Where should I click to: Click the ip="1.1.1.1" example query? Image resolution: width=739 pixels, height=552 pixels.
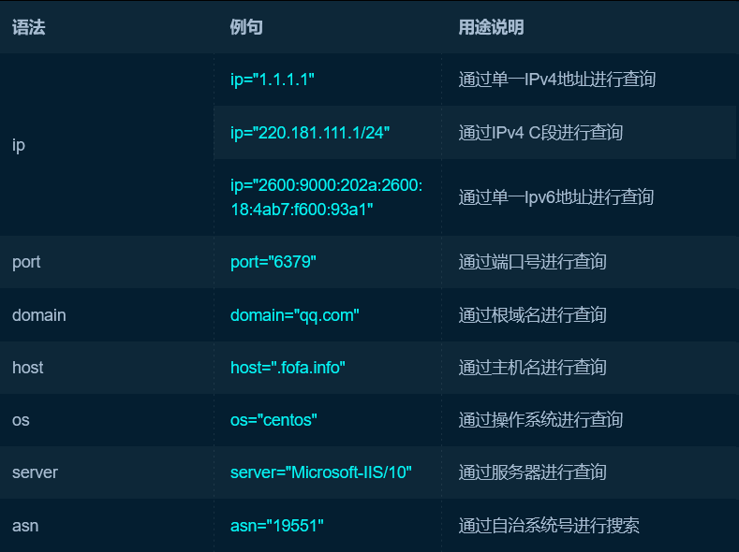[273, 80]
